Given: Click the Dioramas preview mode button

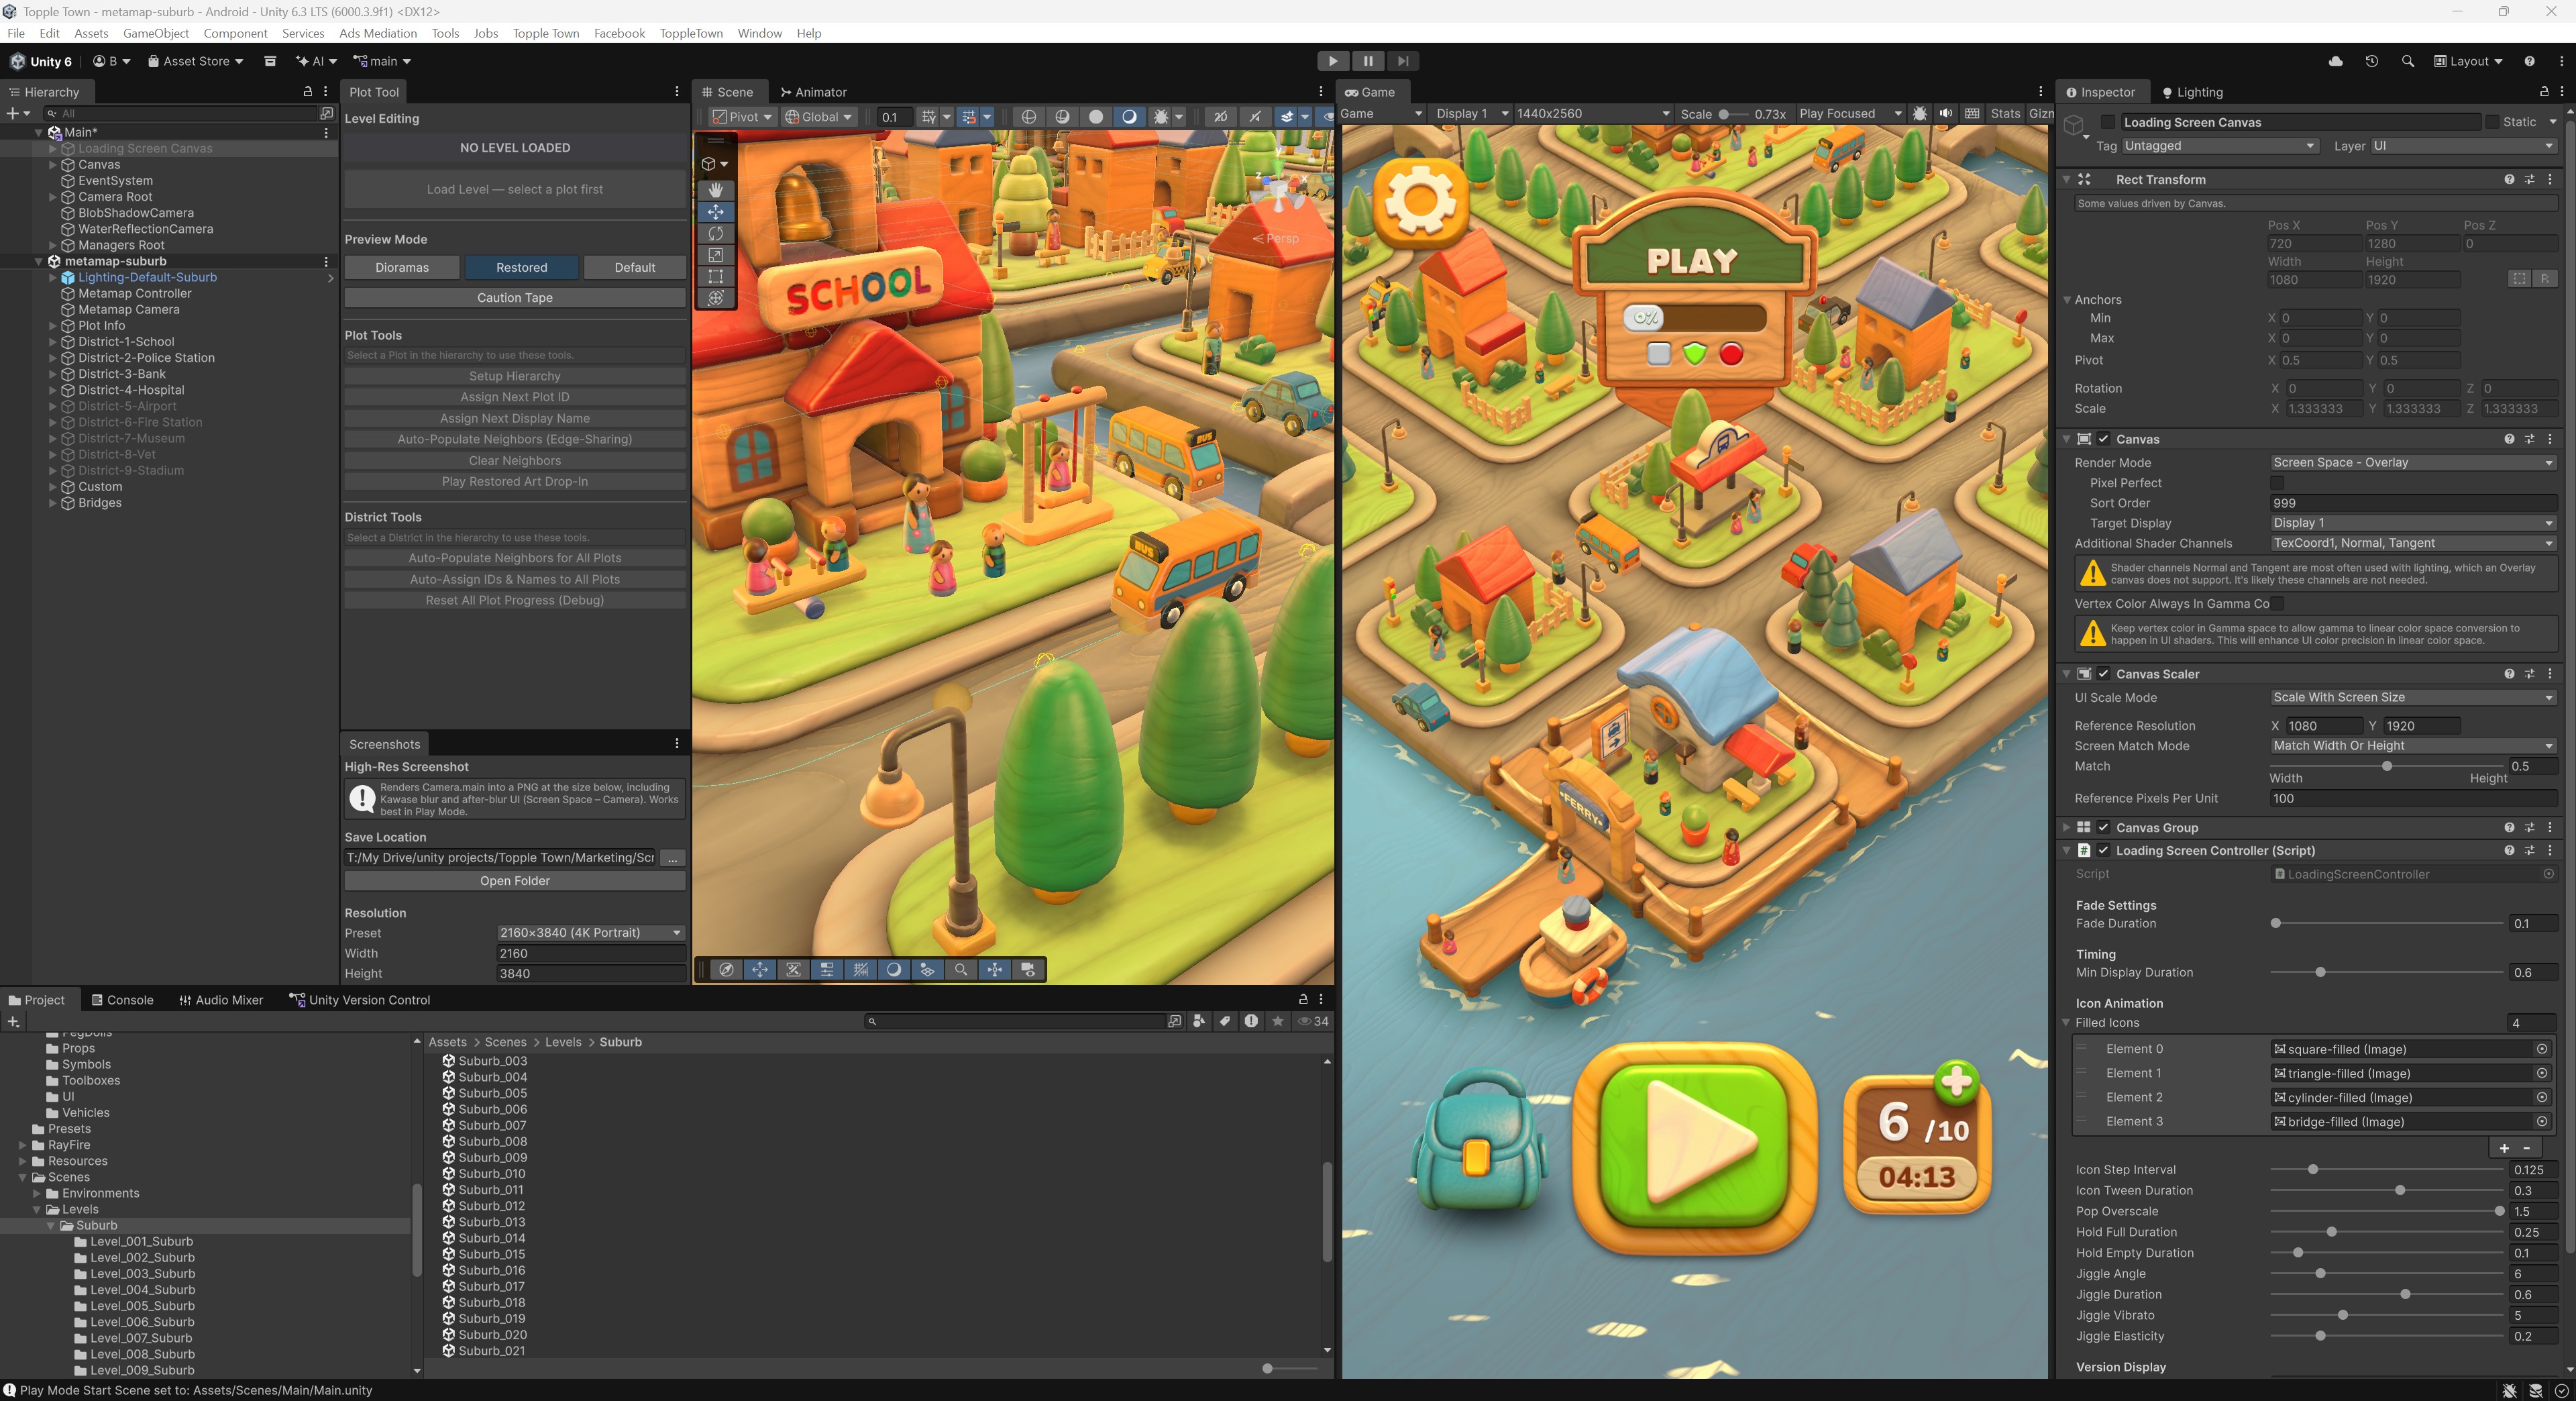Looking at the screenshot, I should (402, 268).
